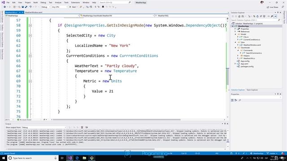Viewport: 287px width, 161px height.
Task: Click Clear All icon in Output toolbar
Action: [82, 127]
